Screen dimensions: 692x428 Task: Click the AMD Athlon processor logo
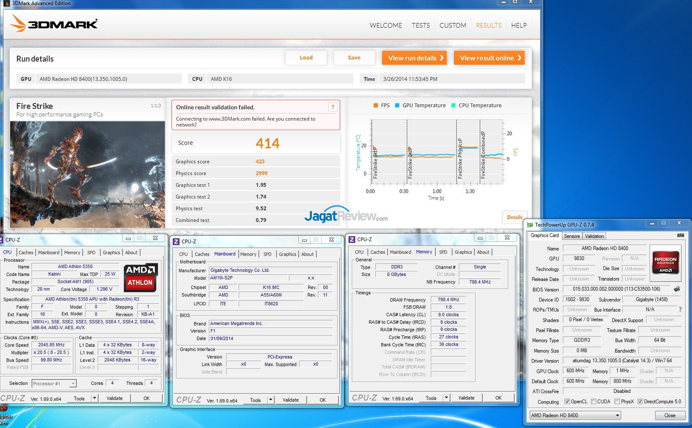click(140, 277)
